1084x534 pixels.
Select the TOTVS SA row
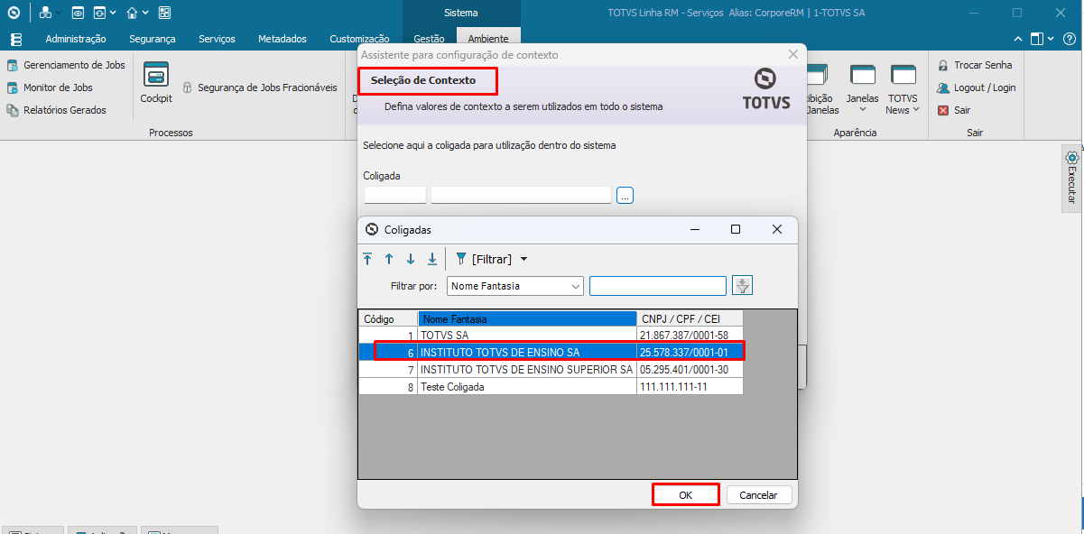tap(551, 335)
